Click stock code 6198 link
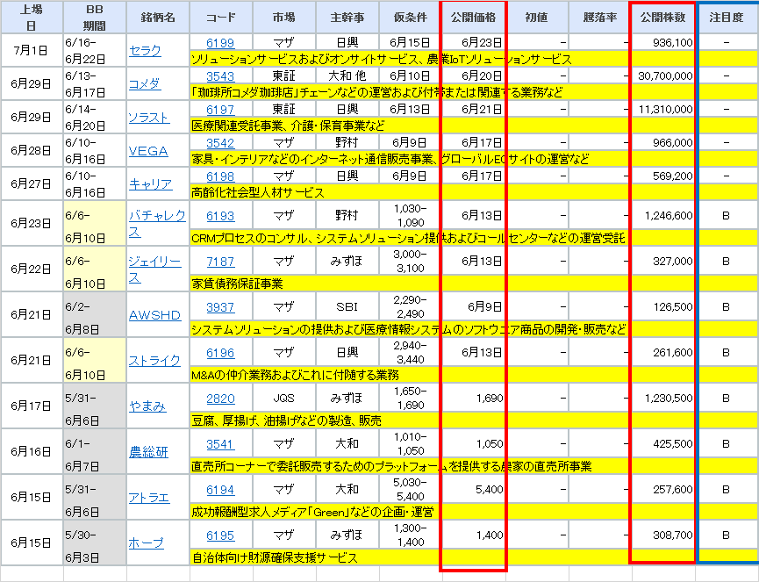This screenshot has height=582, width=759. tap(220, 176)
